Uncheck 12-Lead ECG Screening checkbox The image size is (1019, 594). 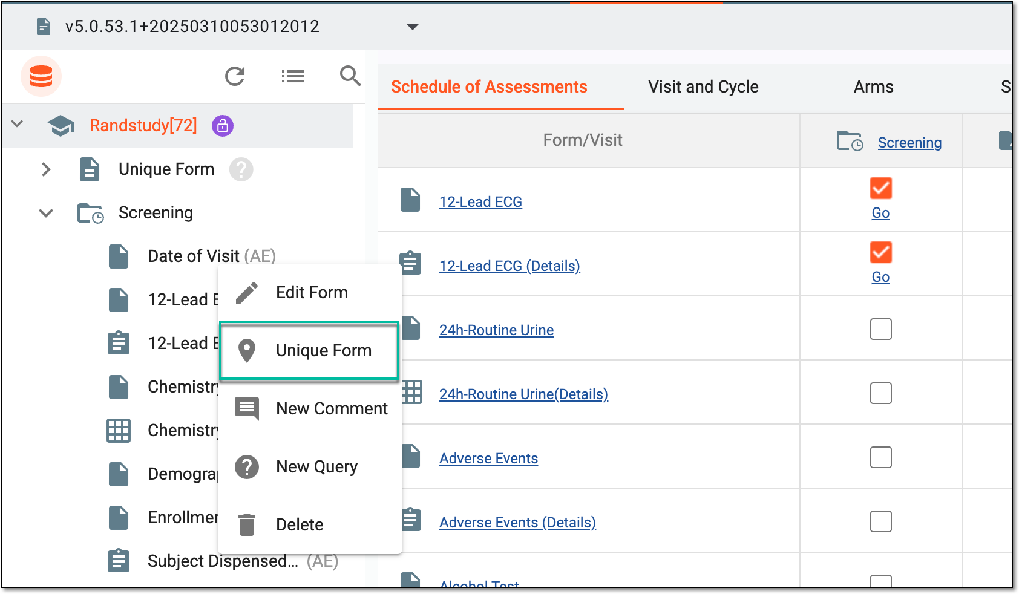pyautogui.click(x=881, y=188)
